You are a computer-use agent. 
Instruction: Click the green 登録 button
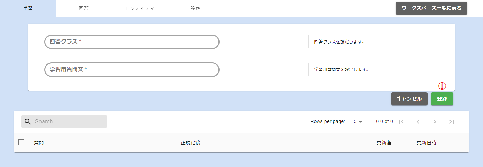click(x=442, y=99)
